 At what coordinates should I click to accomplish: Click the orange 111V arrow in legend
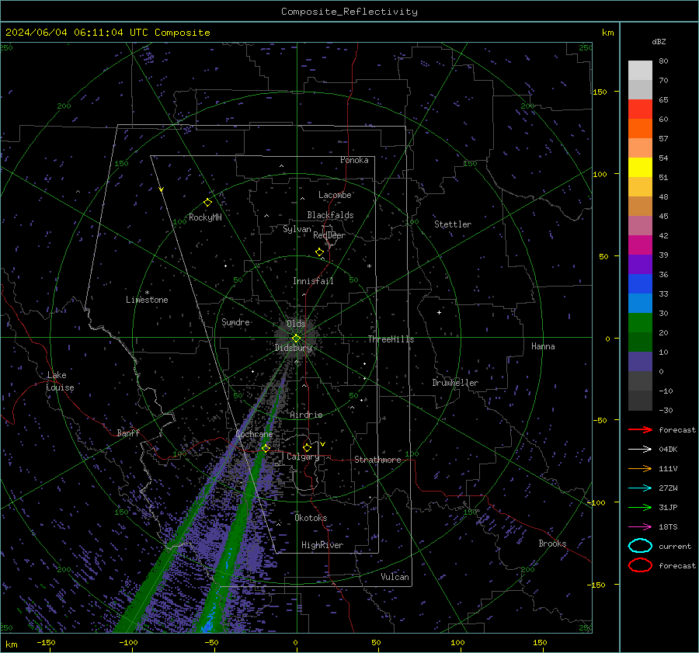pyautogui.click(x=640, y=468)
